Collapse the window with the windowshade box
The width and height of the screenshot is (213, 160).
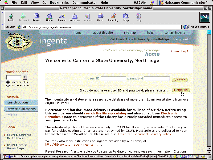210,8
